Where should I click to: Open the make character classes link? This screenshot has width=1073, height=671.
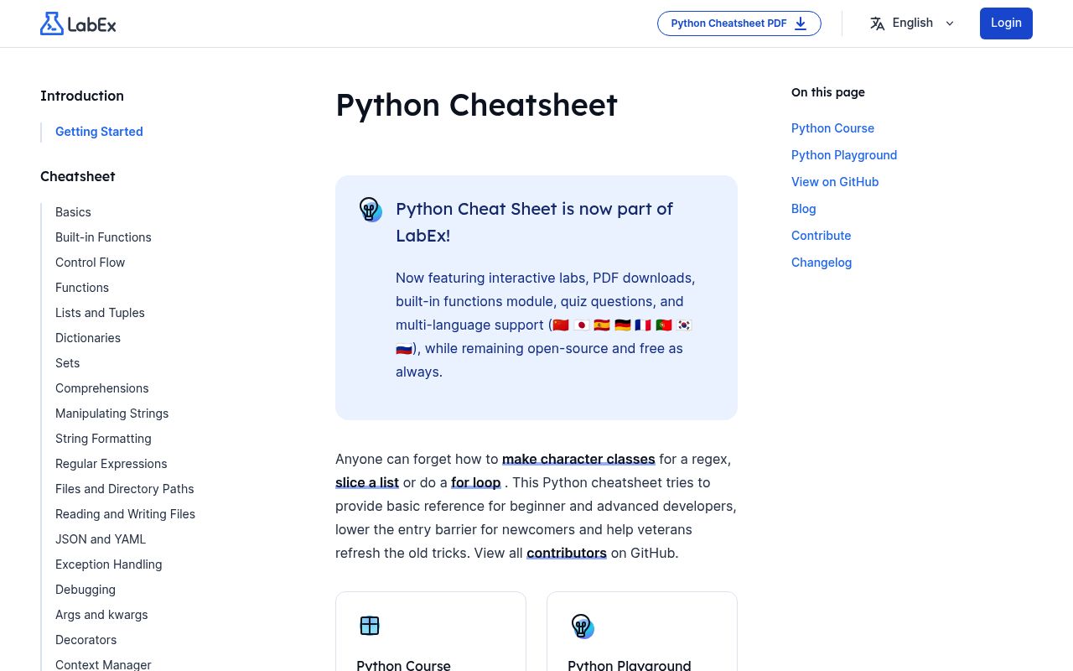(578, 459)
